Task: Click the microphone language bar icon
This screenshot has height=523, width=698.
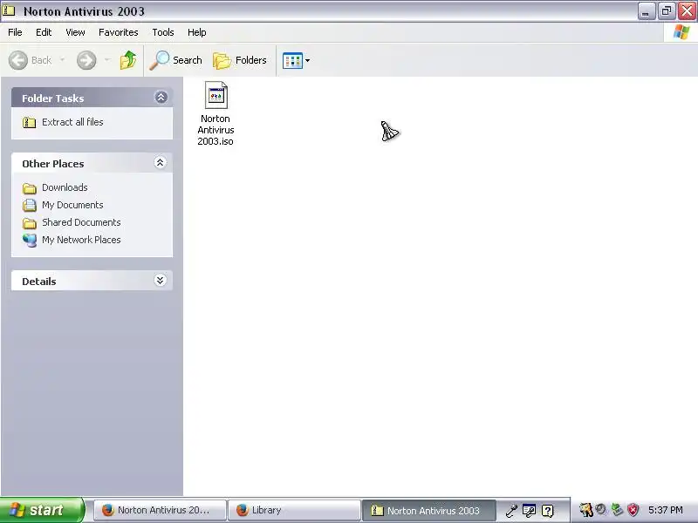Action: [511, 511]
